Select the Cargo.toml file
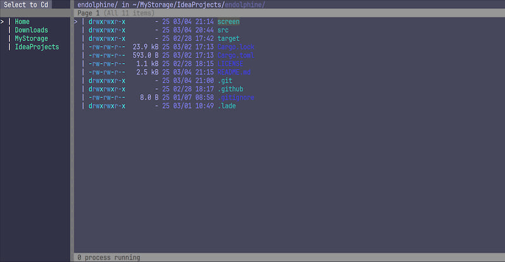Image resolution: width=505 pixels, height=262 pixels. click(x=234, y=55)
